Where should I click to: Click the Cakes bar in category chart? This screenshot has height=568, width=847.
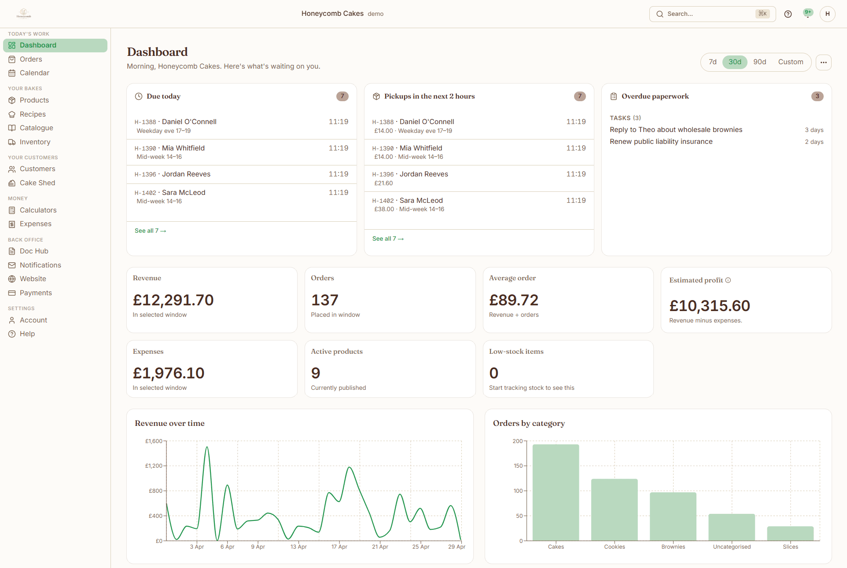(556, 493)
